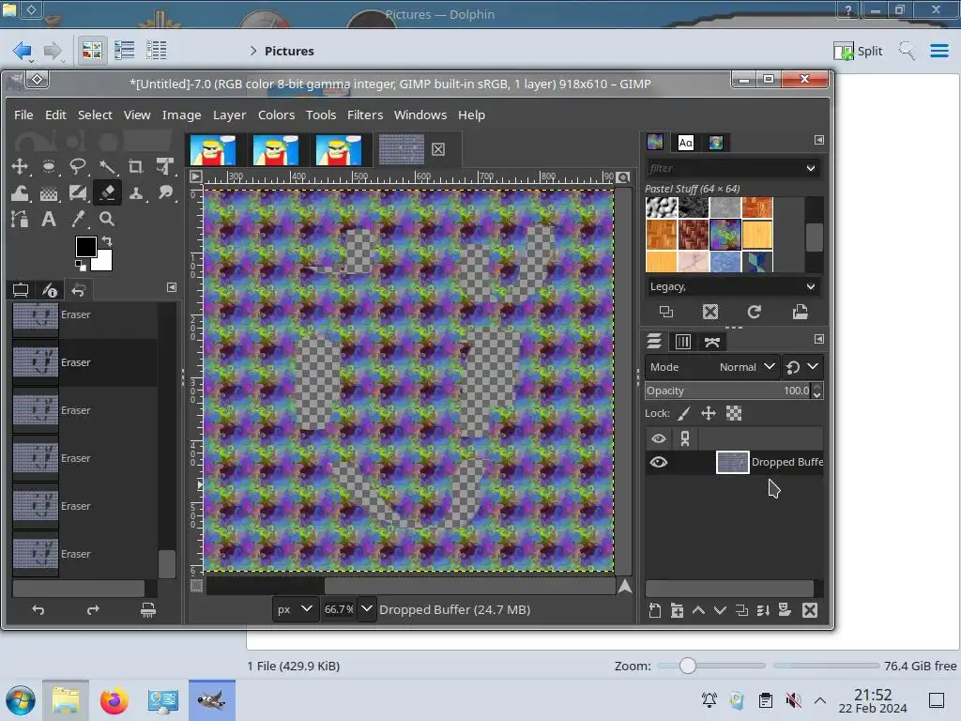Switch to the Undo History tab

tap(79, 290)
